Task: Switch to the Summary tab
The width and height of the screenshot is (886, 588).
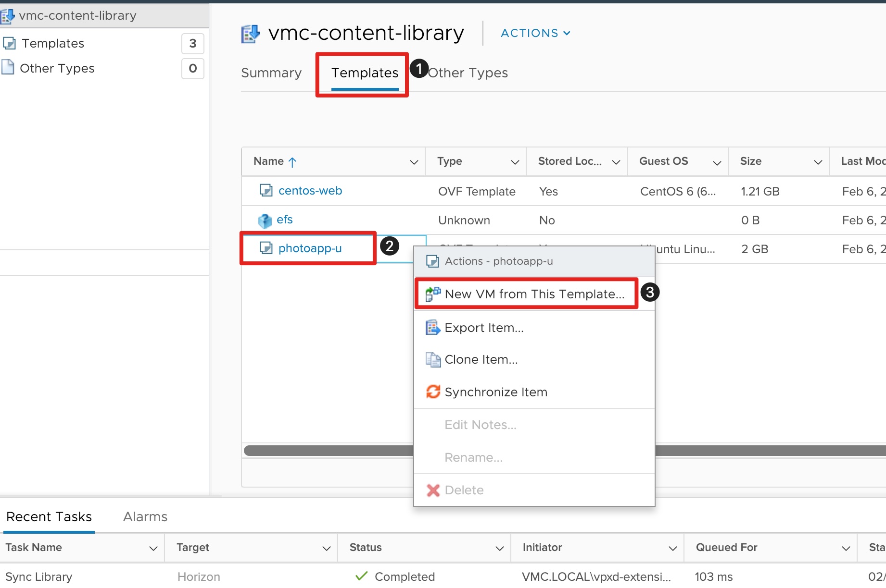Action: pyautogui.click(x=271, y=73)
